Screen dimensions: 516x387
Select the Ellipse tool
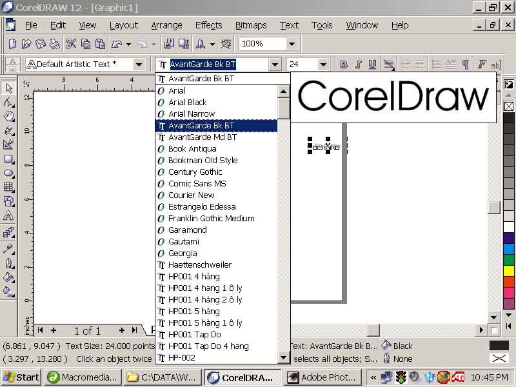9,173
